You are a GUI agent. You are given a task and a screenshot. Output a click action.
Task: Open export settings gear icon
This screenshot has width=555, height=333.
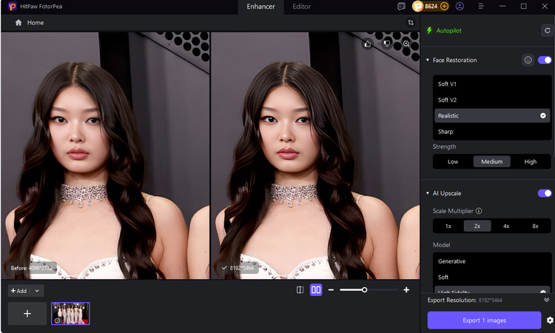[549, 320]
